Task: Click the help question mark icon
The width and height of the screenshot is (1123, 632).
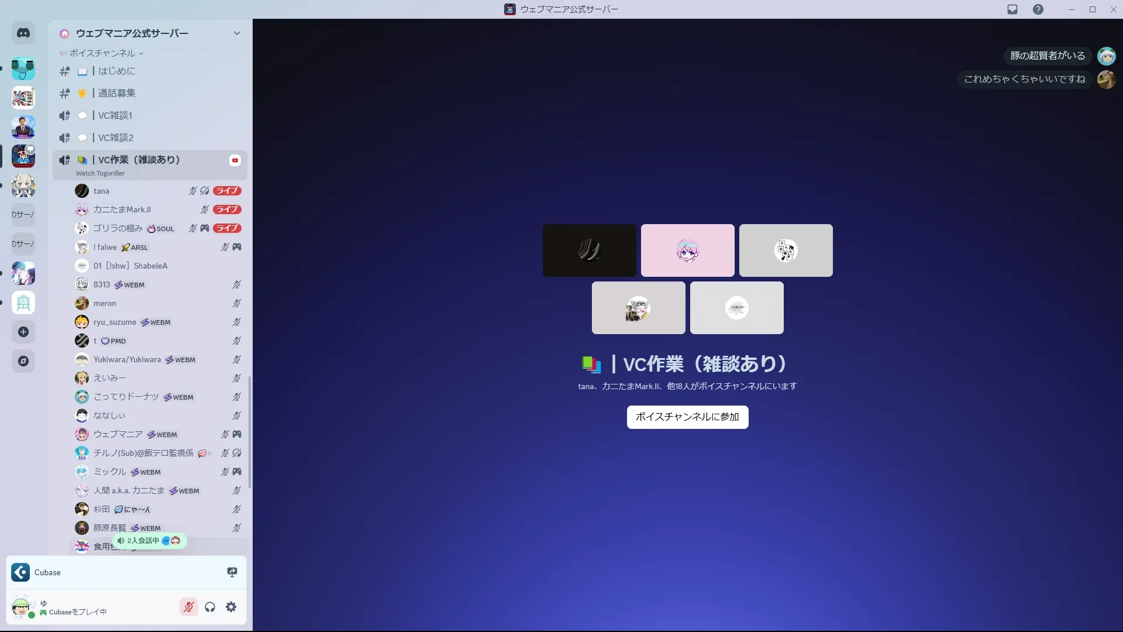Action: [x=1038, y=9]
